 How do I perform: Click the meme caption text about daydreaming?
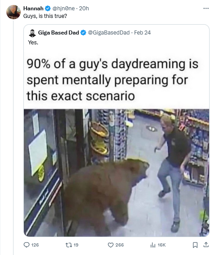click(x=112, y=80)
